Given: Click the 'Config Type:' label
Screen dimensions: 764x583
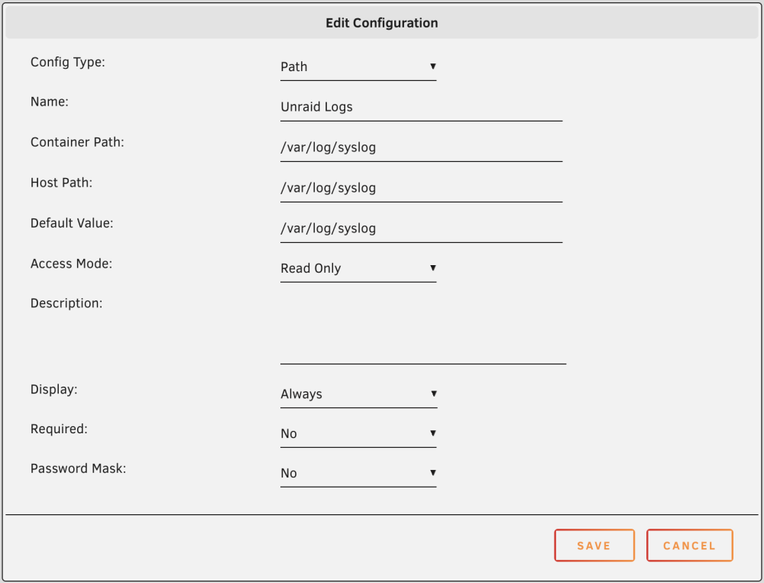Looking at the screenshot, I should [68, 63].
